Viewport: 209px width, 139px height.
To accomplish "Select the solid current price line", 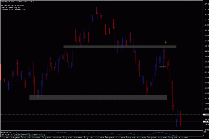I will 102,122.
